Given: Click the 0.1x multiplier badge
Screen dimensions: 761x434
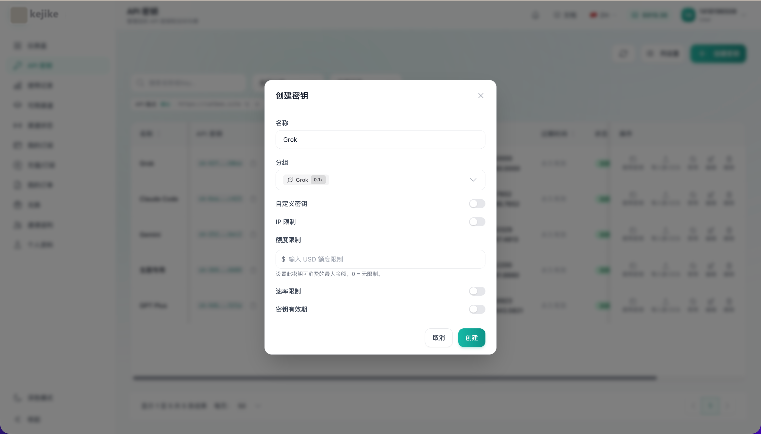Looking at the screenshot, I should coord(318,180).
